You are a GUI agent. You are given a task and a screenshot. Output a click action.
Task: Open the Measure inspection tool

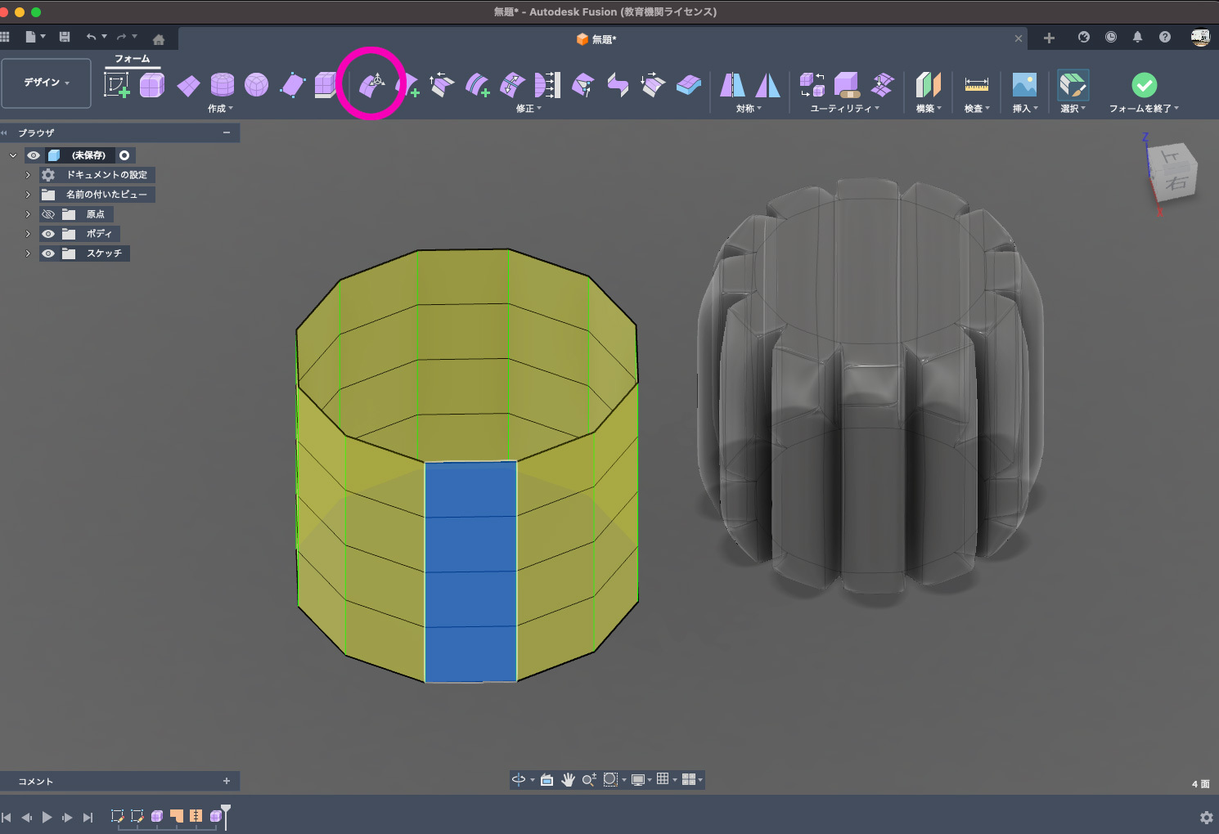pyautogui.click(x=976, y=84)
